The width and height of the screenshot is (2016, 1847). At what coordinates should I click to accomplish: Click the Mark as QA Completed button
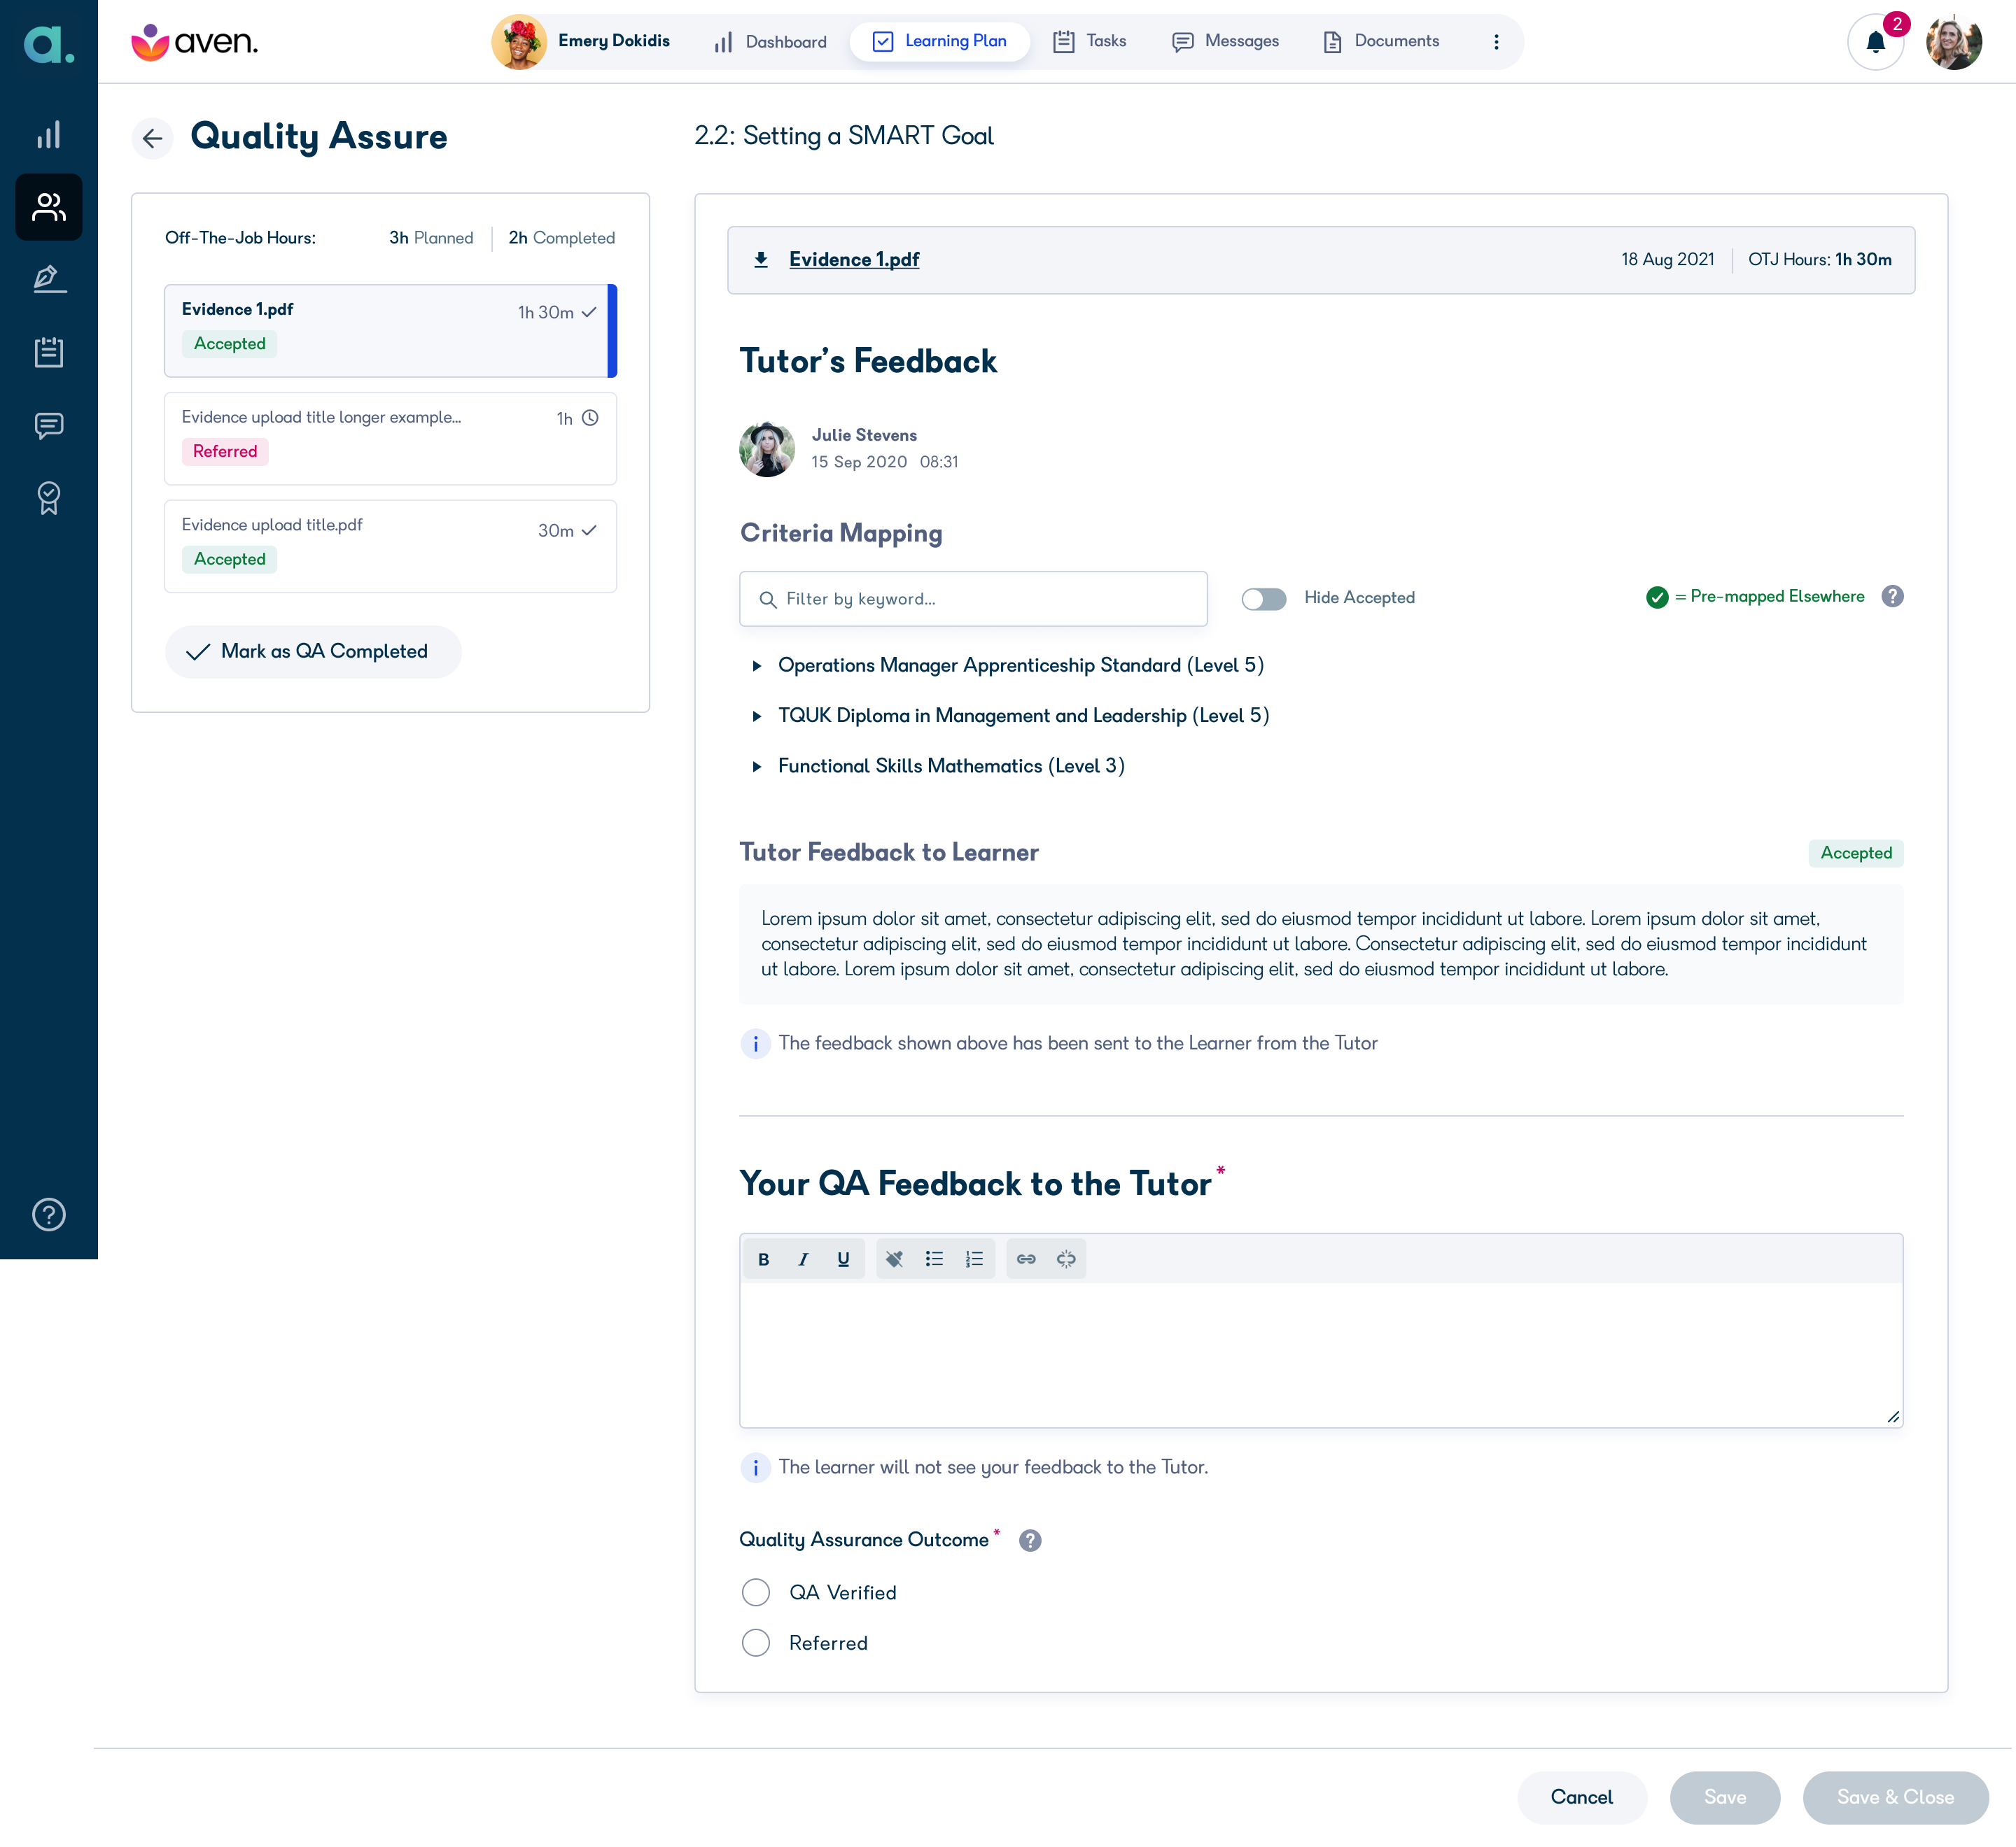tap(313, 653)
